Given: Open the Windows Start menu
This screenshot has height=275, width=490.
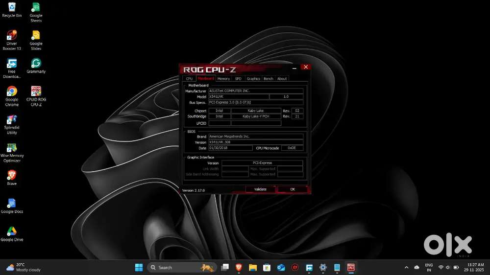Looking at the screenshot, I should tap(139, 268).
